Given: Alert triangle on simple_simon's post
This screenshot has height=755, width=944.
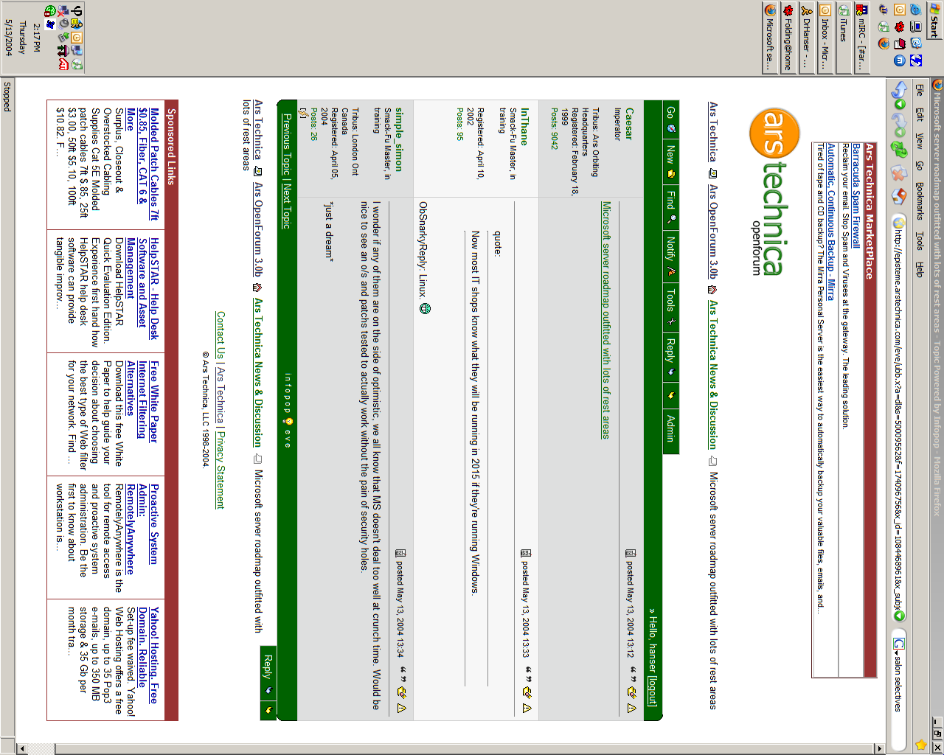Looking at the screenshot, I should click(402, 708).
